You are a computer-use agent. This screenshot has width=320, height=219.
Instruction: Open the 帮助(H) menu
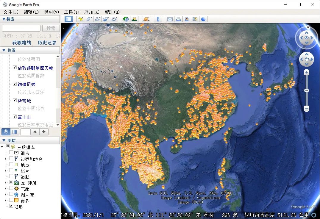112,12
